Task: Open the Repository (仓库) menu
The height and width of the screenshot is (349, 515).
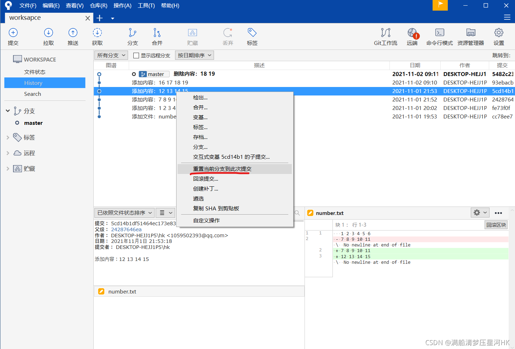Action: pyautogui.click(x=99, y=5)
